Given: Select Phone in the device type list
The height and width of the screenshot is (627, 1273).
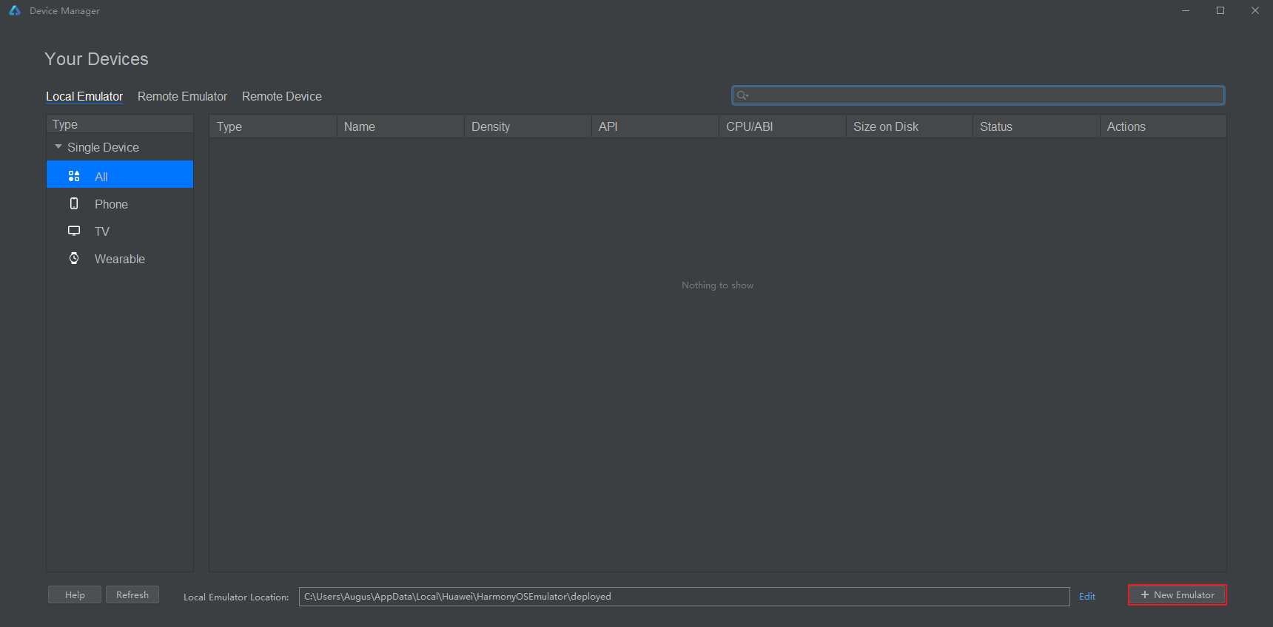Looking at the screenshot, I should point(120,204).
